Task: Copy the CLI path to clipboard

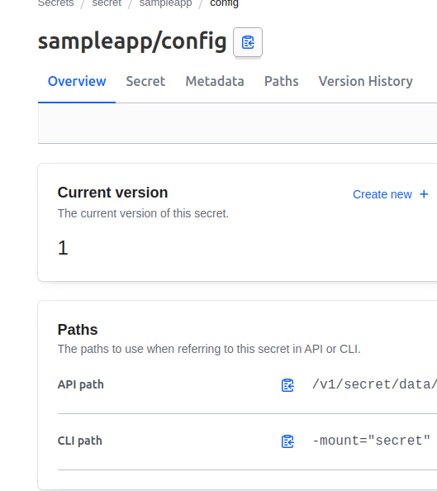Action: coord(287,441)
